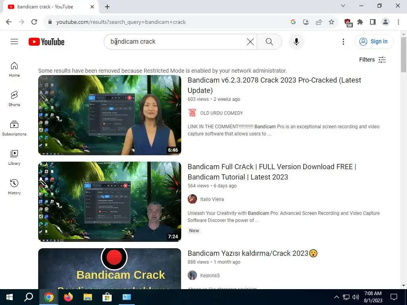407x305 pixels.
Task: Open the search Filters options
Action: coord(372,60)
